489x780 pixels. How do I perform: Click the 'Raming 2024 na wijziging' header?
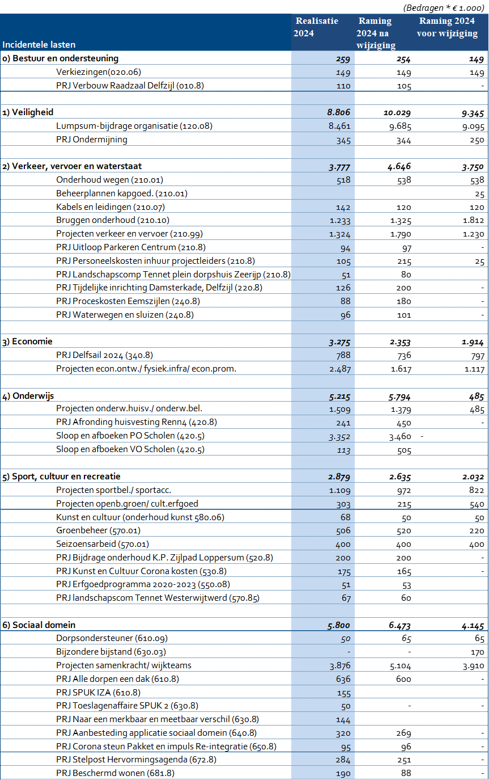pyautogui.click(x=375, y=33)
